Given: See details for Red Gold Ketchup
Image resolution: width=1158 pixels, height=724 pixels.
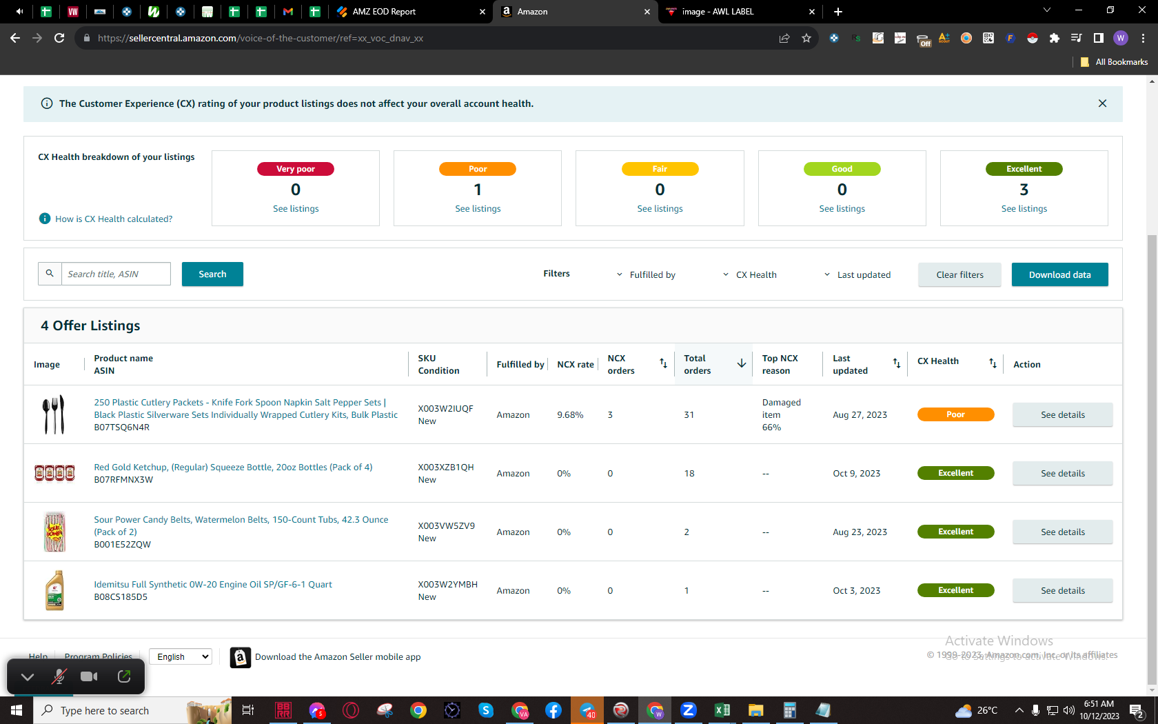Looking at the screenshot, I should (1063, 473).
